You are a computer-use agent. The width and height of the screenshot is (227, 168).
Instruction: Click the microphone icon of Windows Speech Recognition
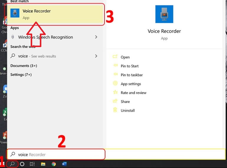(x=13, y=37)
